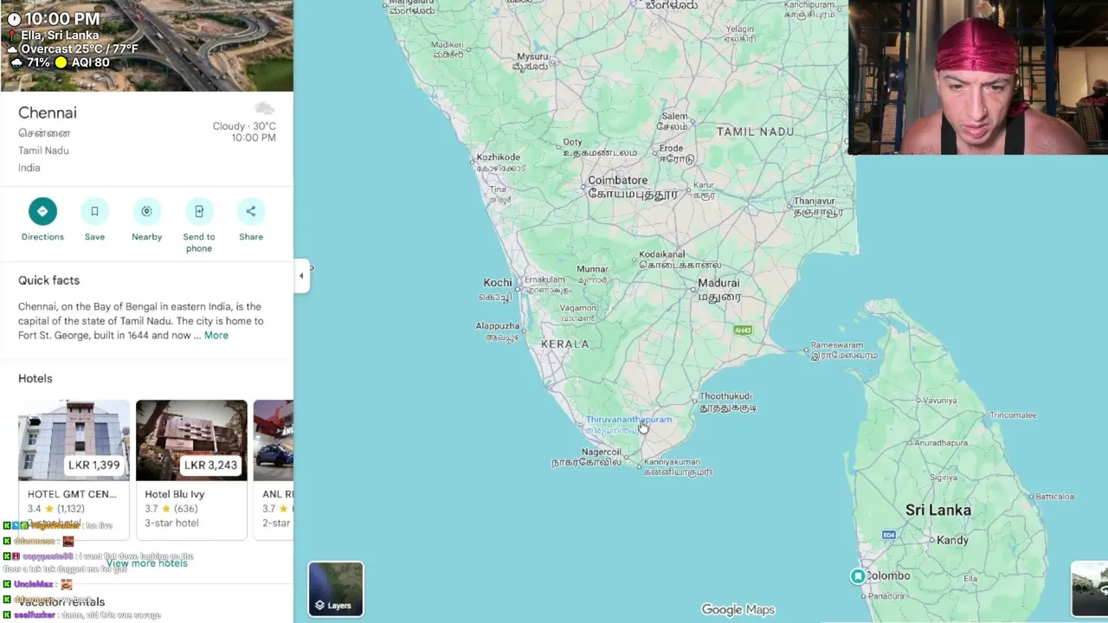This screenshot has height=623, width=1108.
Task: Click the Thiruvananthapuram label
Action: pyautogui.click(x=628, y=420)
